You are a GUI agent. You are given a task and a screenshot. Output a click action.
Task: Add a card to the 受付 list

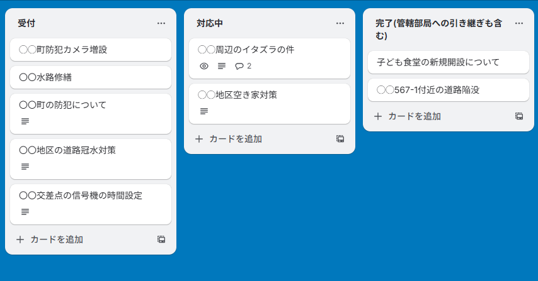(x=50, y=240)
